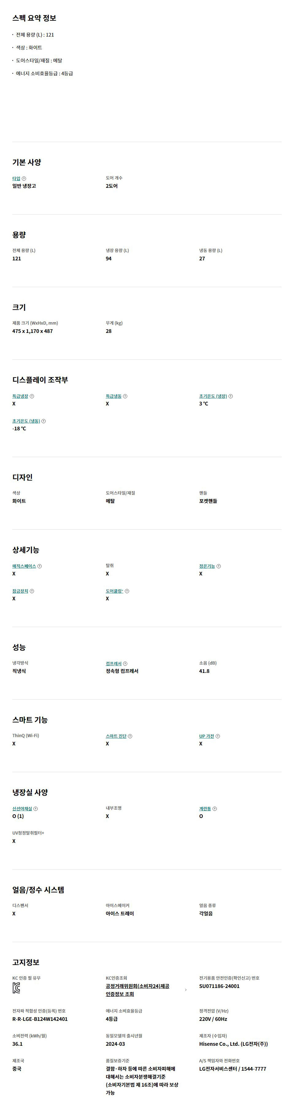
Task: Open the 컴프레서 glossary link
Action: 113,664
